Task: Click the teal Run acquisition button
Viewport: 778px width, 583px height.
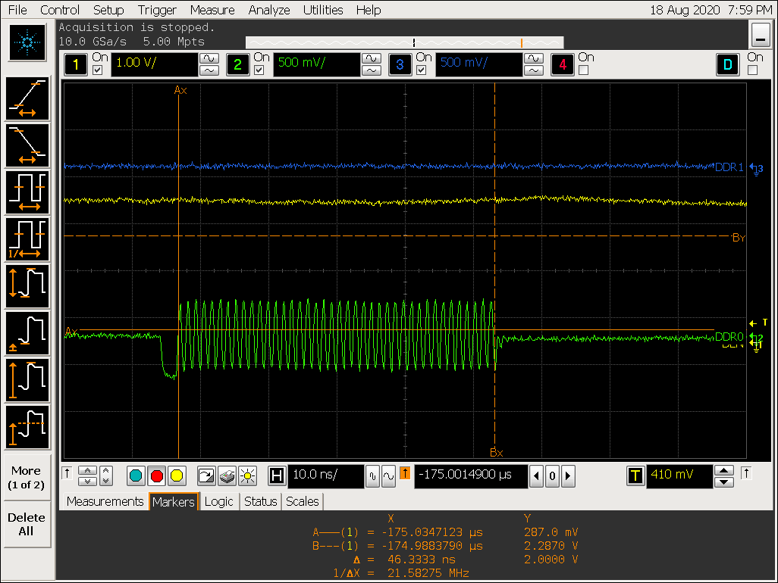Action: tap(136, 476)
